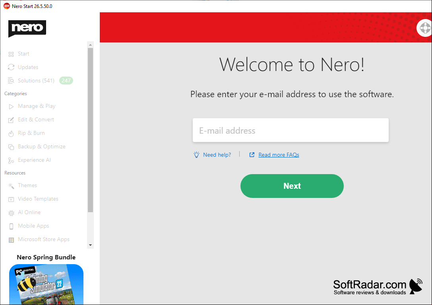Image resolution: width=432 pixels, height=305 pixels.
Task: Click the Microsoft Store Apps icon
Action: (x=11, y=240)
